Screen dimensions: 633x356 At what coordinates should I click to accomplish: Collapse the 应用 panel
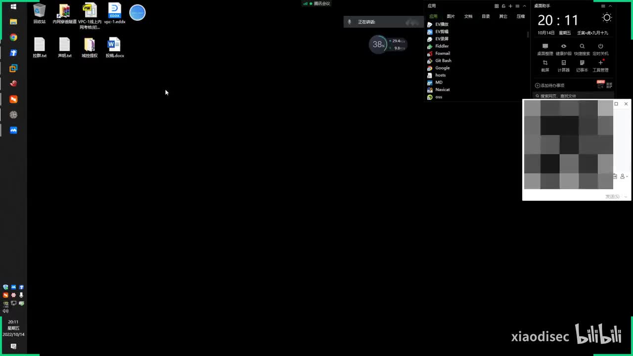pyautogui.click(x=524, y=6)
